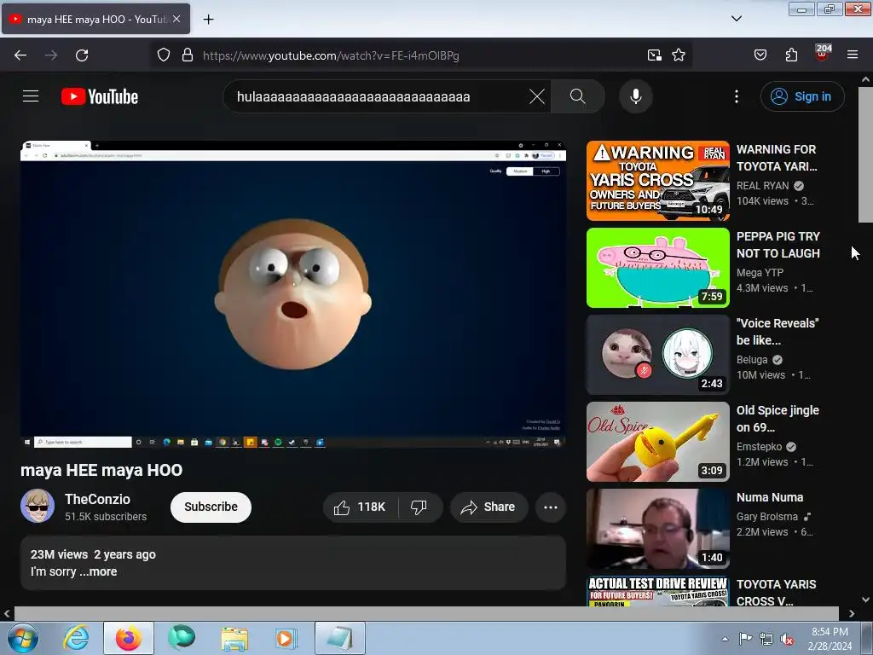
Task: Expand the description with ...more
Action: [x=98, y=571]
